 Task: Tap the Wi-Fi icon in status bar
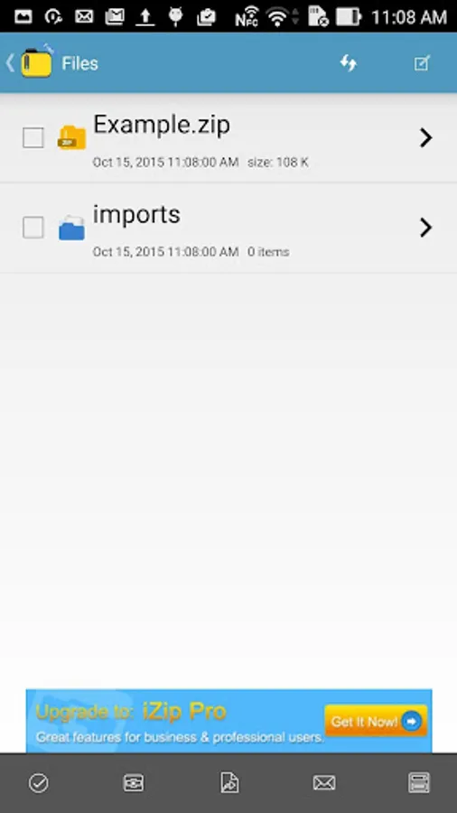(x=278, y=17)
